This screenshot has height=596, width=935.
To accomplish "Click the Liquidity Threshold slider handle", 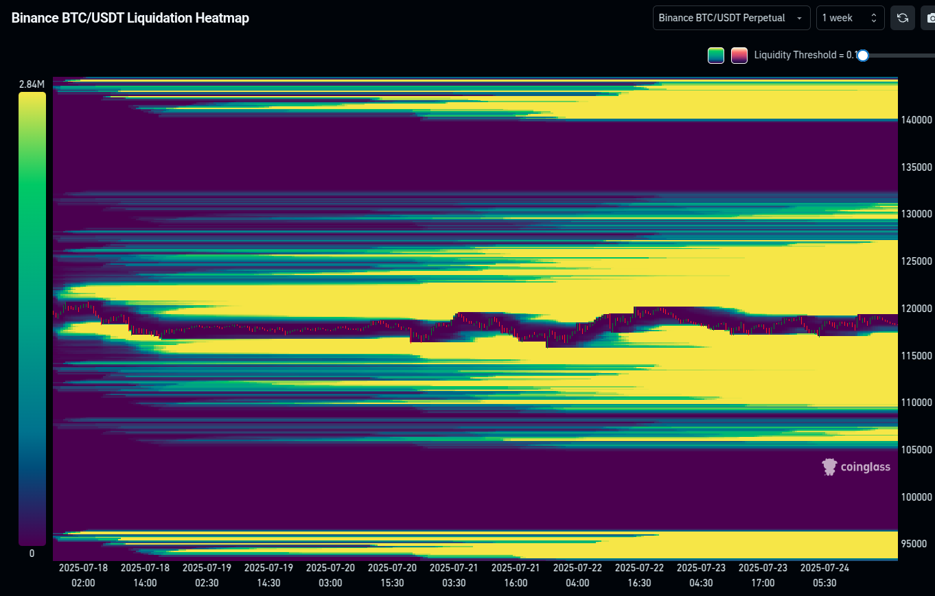I will click(x=863, y=56).
